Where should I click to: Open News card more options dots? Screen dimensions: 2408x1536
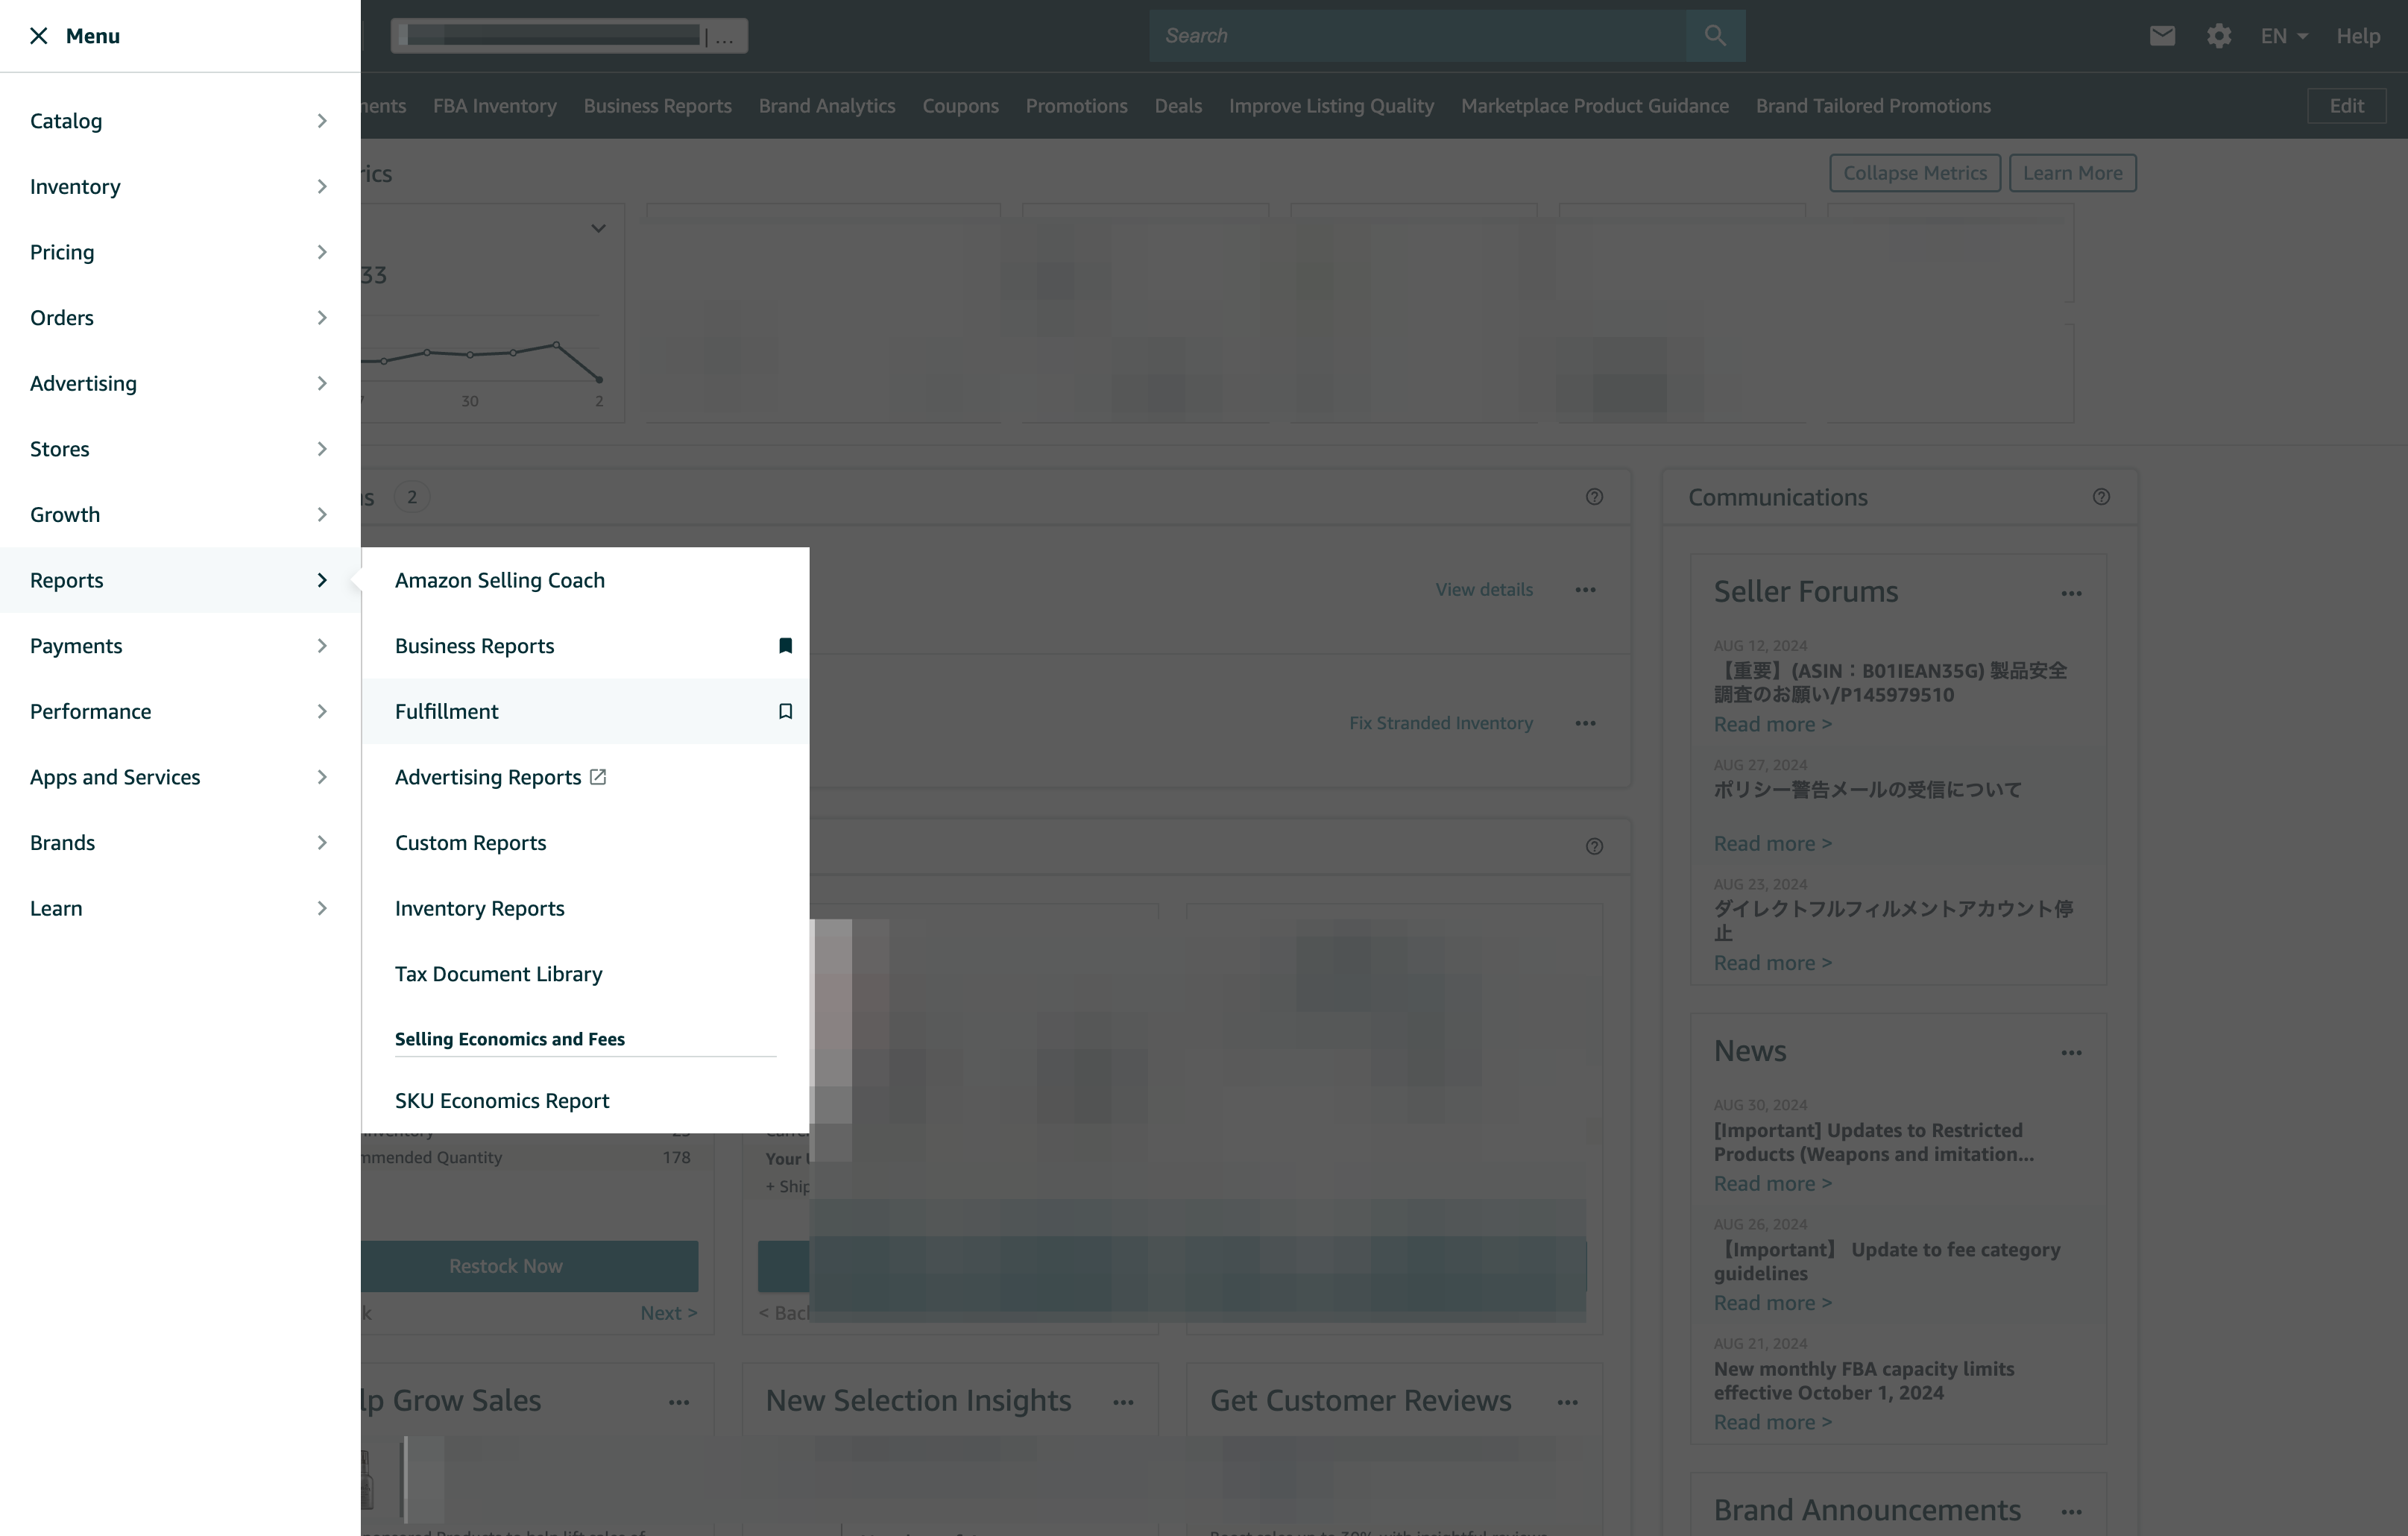point(2071,1053)
